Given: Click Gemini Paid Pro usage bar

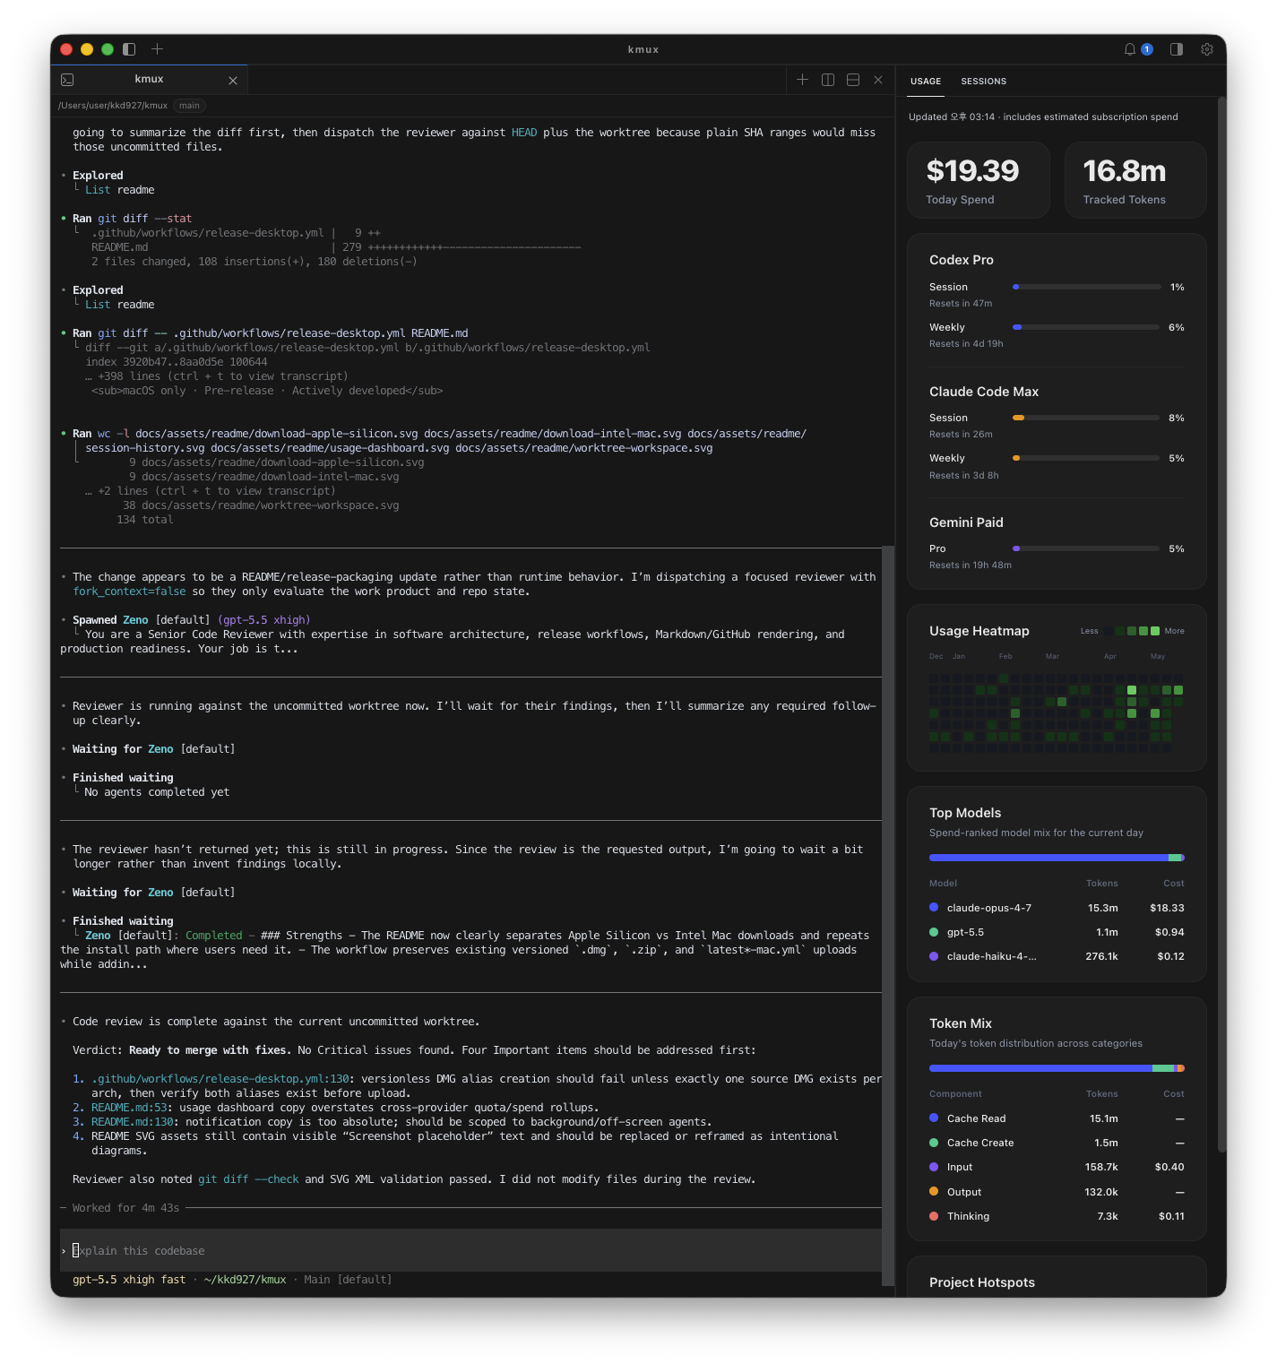Looking at the screenshot, I should click(1086, 548).
